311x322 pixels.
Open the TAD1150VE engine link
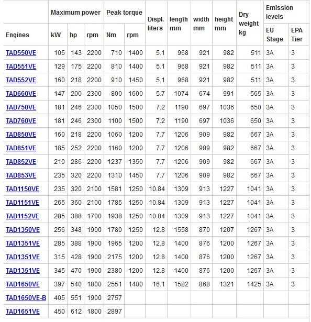(23, 189)
